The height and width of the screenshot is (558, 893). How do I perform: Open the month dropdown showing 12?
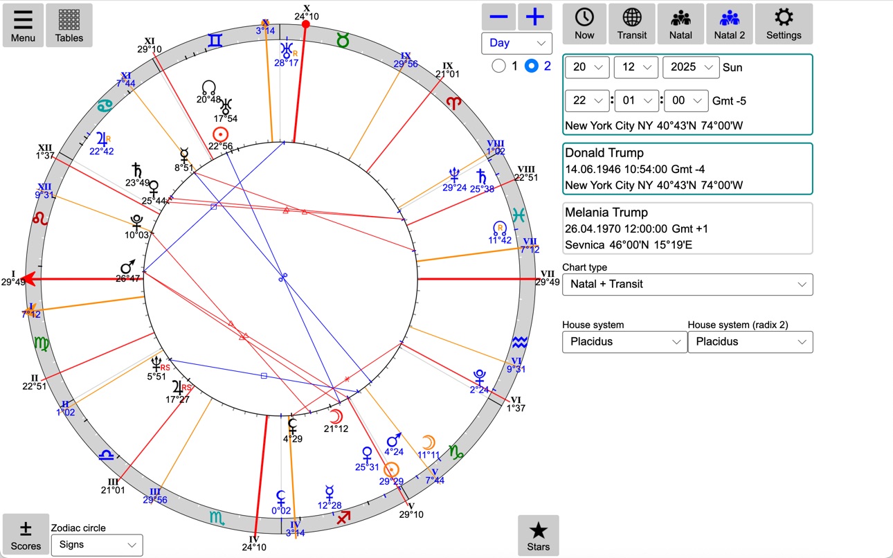coord(636,67)
